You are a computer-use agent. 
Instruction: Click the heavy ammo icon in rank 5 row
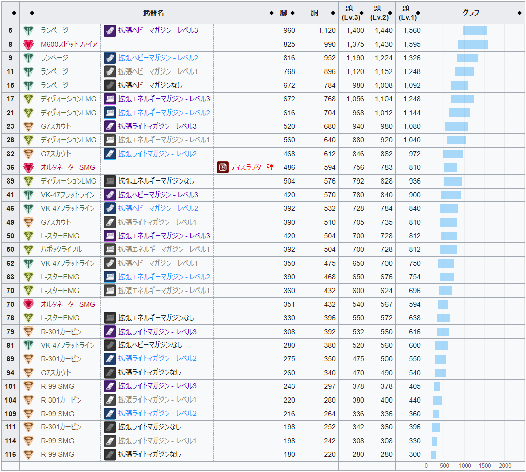click(28, 31)
